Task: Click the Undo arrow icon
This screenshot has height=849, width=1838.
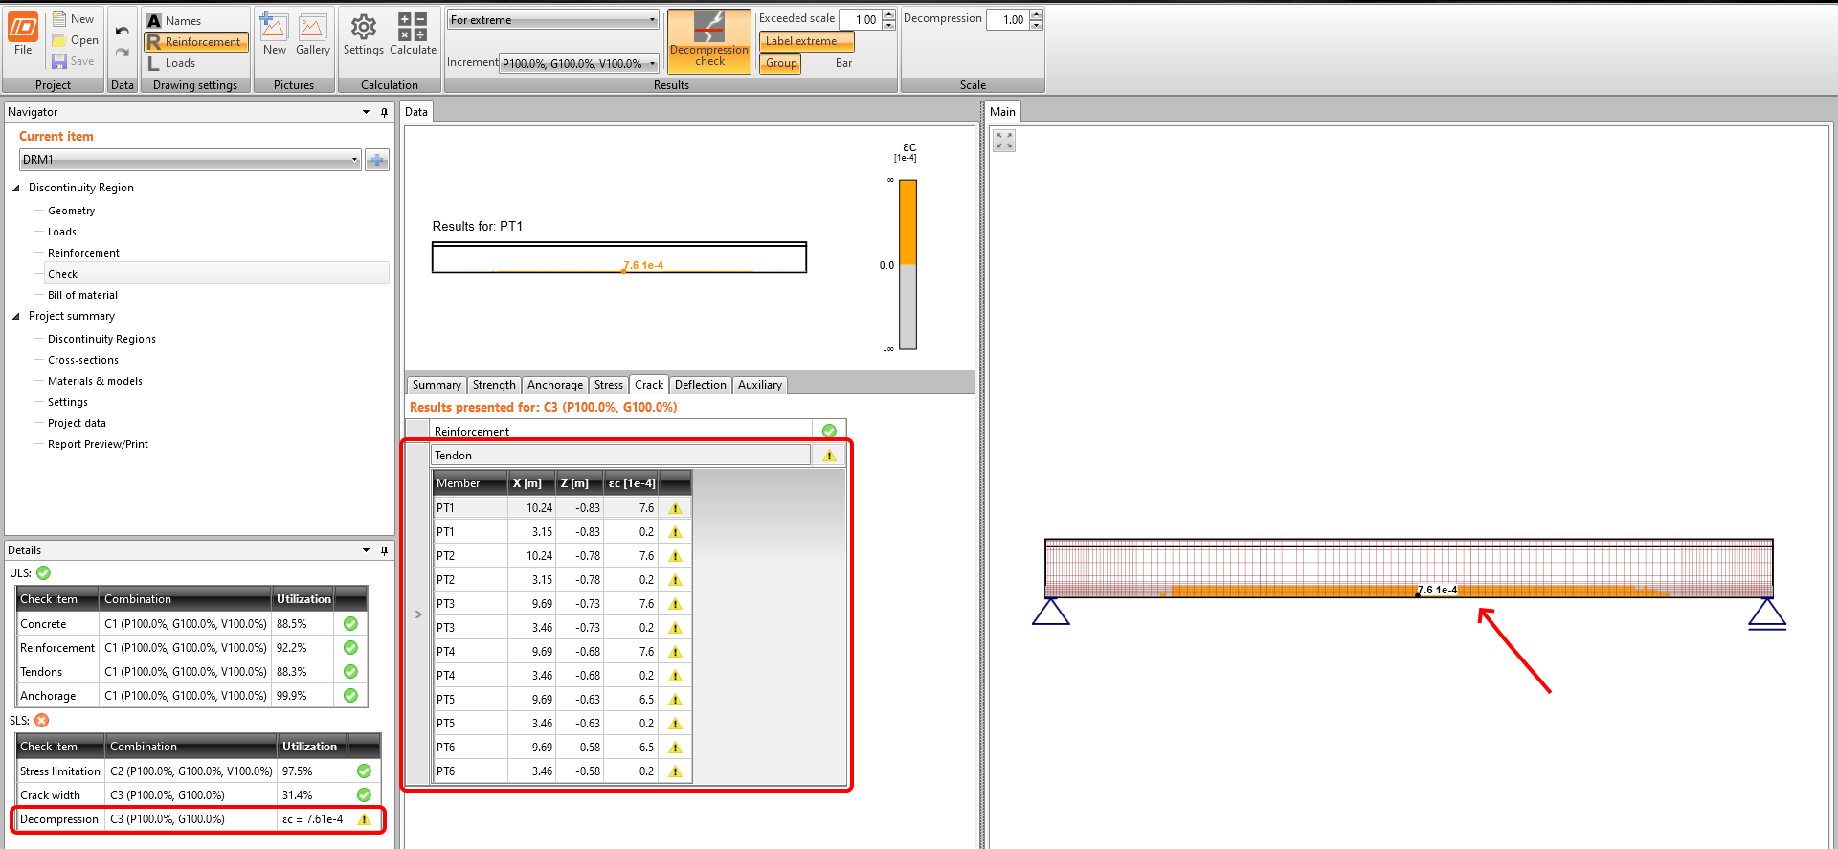Action: pos(123,32)
